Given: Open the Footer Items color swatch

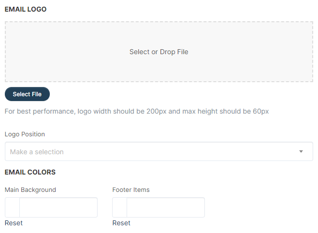Looking at the screenshot, I should point(120,207).
